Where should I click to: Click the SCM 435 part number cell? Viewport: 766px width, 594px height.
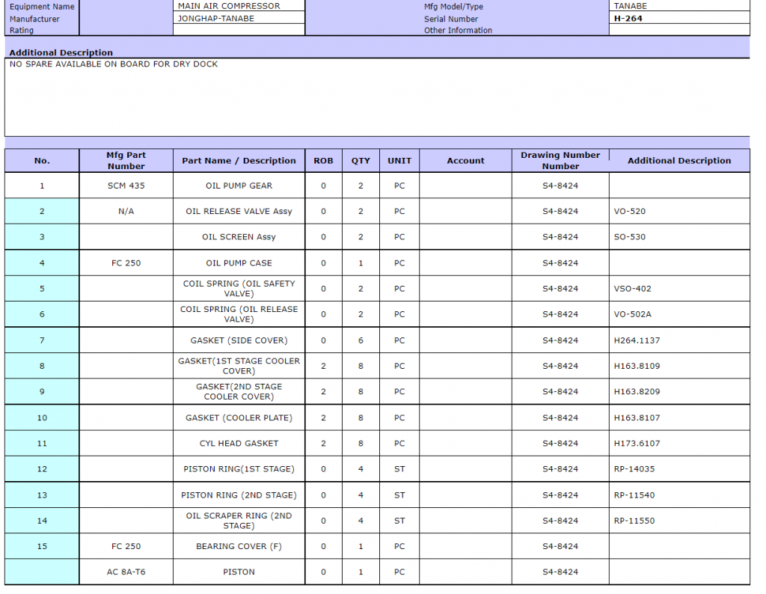tap(126, 186)
